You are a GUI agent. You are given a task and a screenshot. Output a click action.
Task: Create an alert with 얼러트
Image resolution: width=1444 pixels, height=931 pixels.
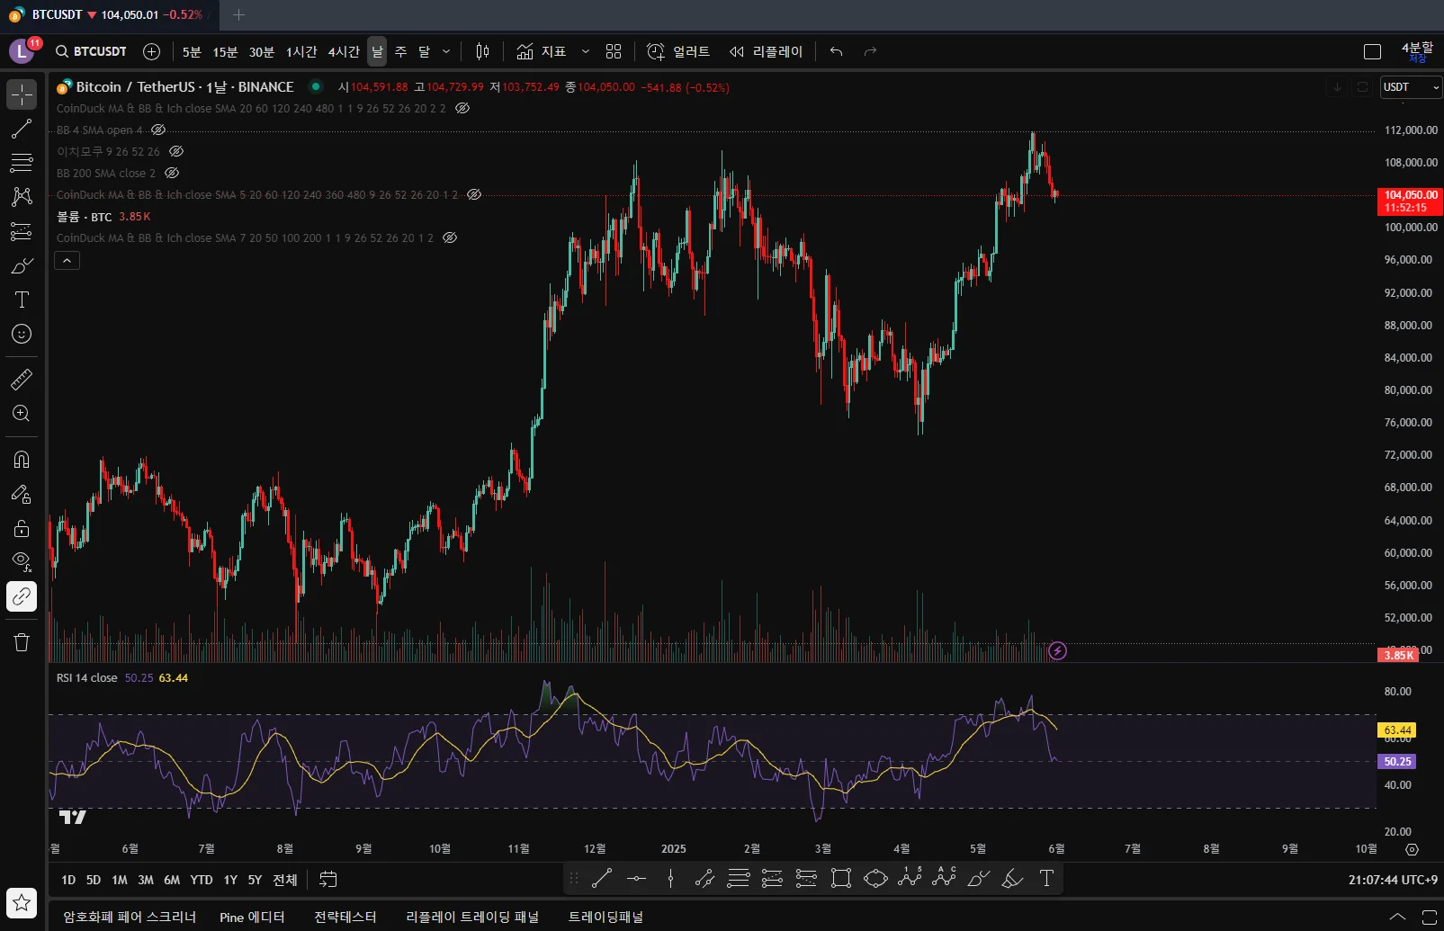point(679,51)
